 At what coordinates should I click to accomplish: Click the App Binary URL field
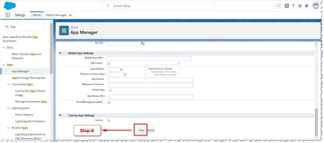(x=151, y=97)
